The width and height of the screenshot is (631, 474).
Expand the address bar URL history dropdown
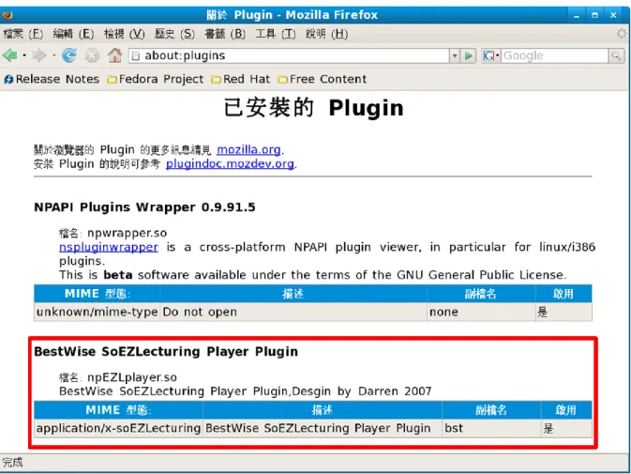pos(455,55)
